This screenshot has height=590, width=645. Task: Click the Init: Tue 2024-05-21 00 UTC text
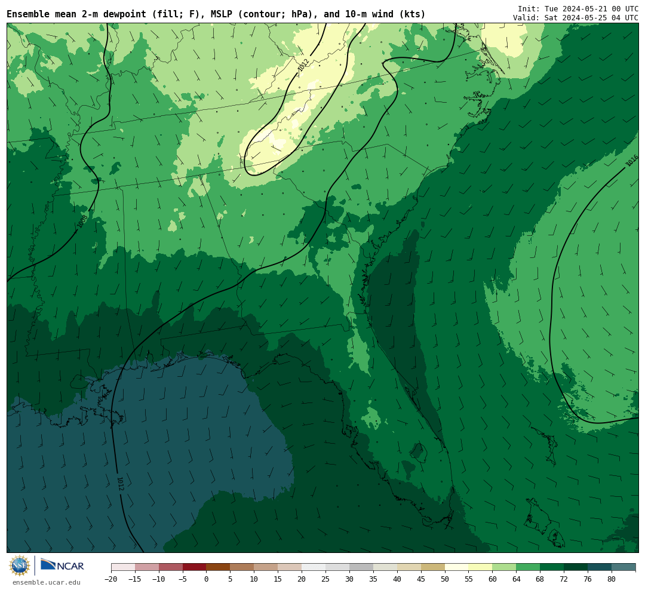pos(578,8)
